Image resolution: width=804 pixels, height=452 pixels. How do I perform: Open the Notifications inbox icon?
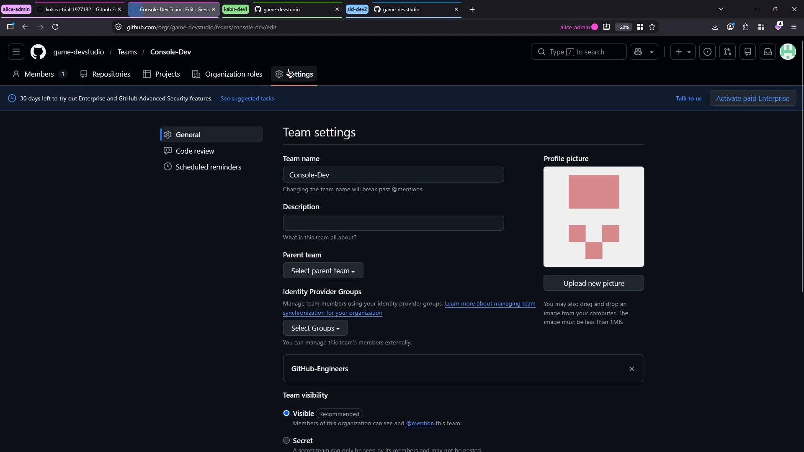pos(768,52)
